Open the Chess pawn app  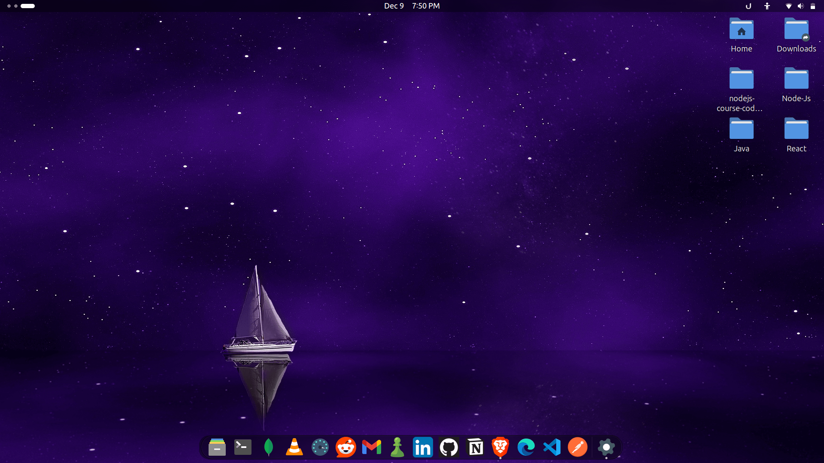click(397, 448)
